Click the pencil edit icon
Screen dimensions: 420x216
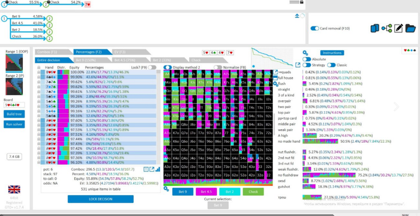(398, 28)
